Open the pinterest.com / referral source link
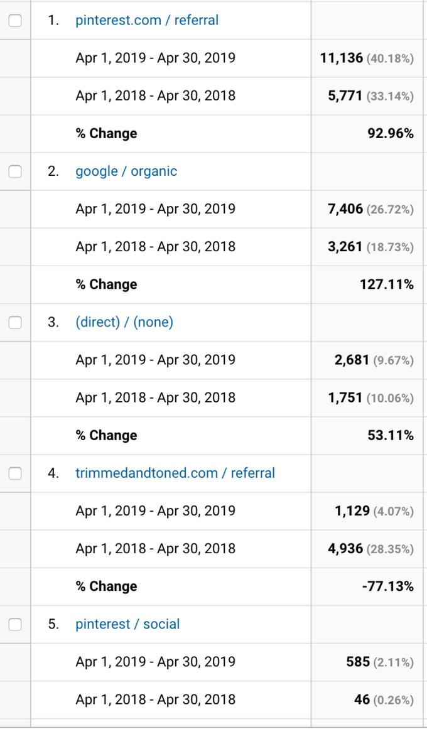 click(x=147, y=21)
